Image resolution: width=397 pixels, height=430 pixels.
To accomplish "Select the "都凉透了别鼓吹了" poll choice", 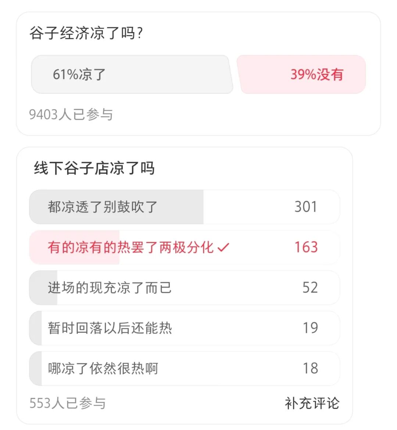I will coord(102,207).
